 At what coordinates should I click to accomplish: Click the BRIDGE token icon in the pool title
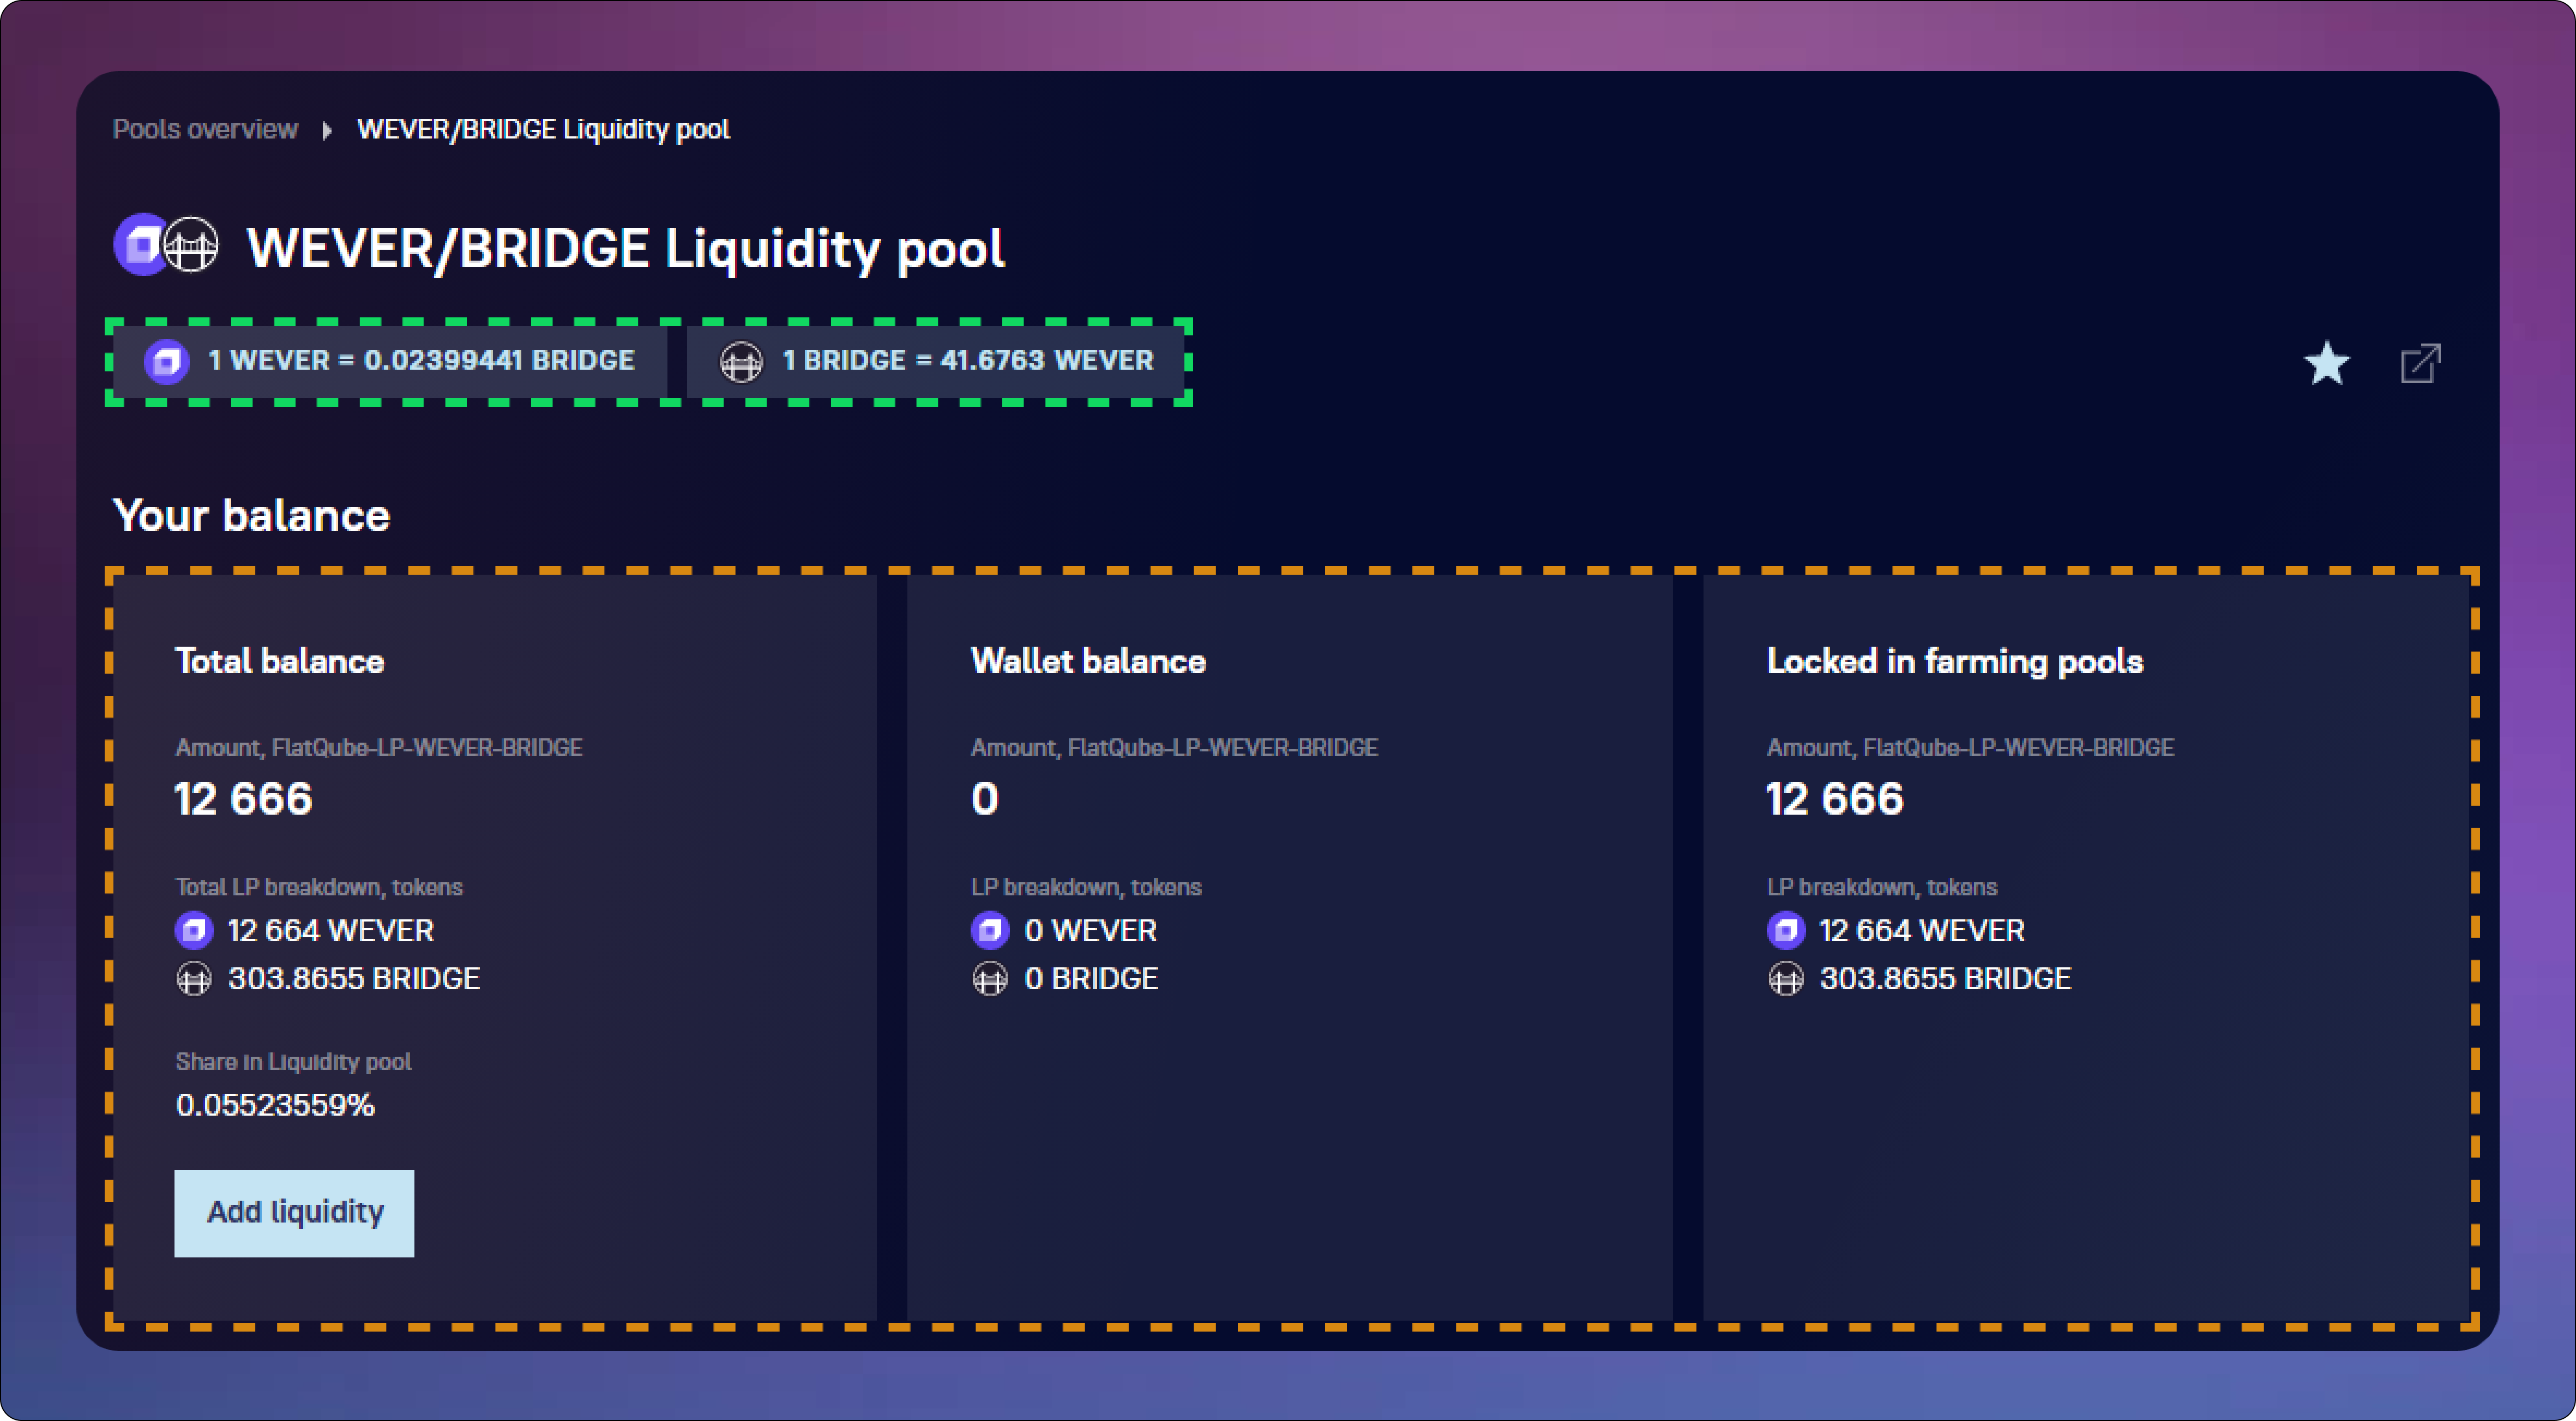[x=191, y=245]
